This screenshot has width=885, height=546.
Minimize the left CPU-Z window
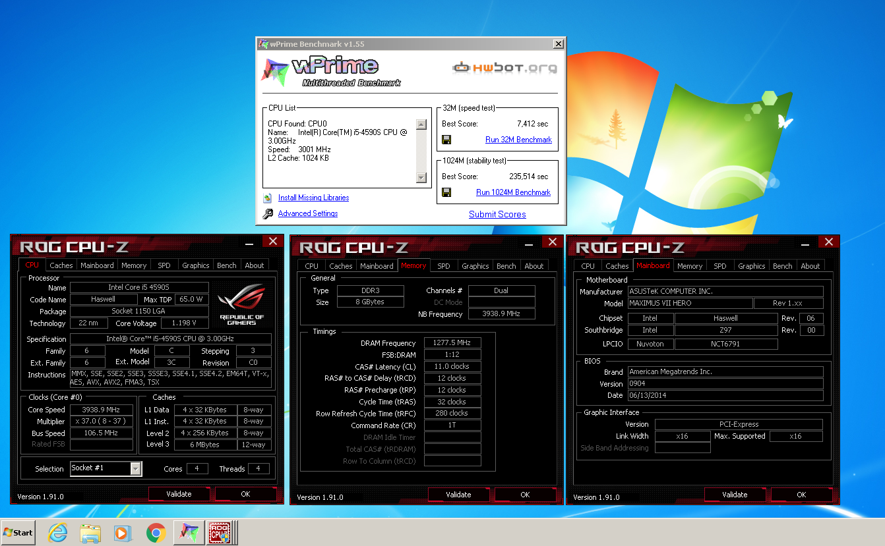tap(249, 243)
